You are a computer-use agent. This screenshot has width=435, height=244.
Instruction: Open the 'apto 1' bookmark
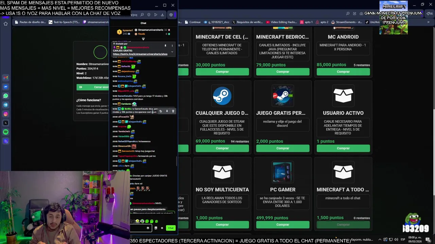tap(307, 22)
